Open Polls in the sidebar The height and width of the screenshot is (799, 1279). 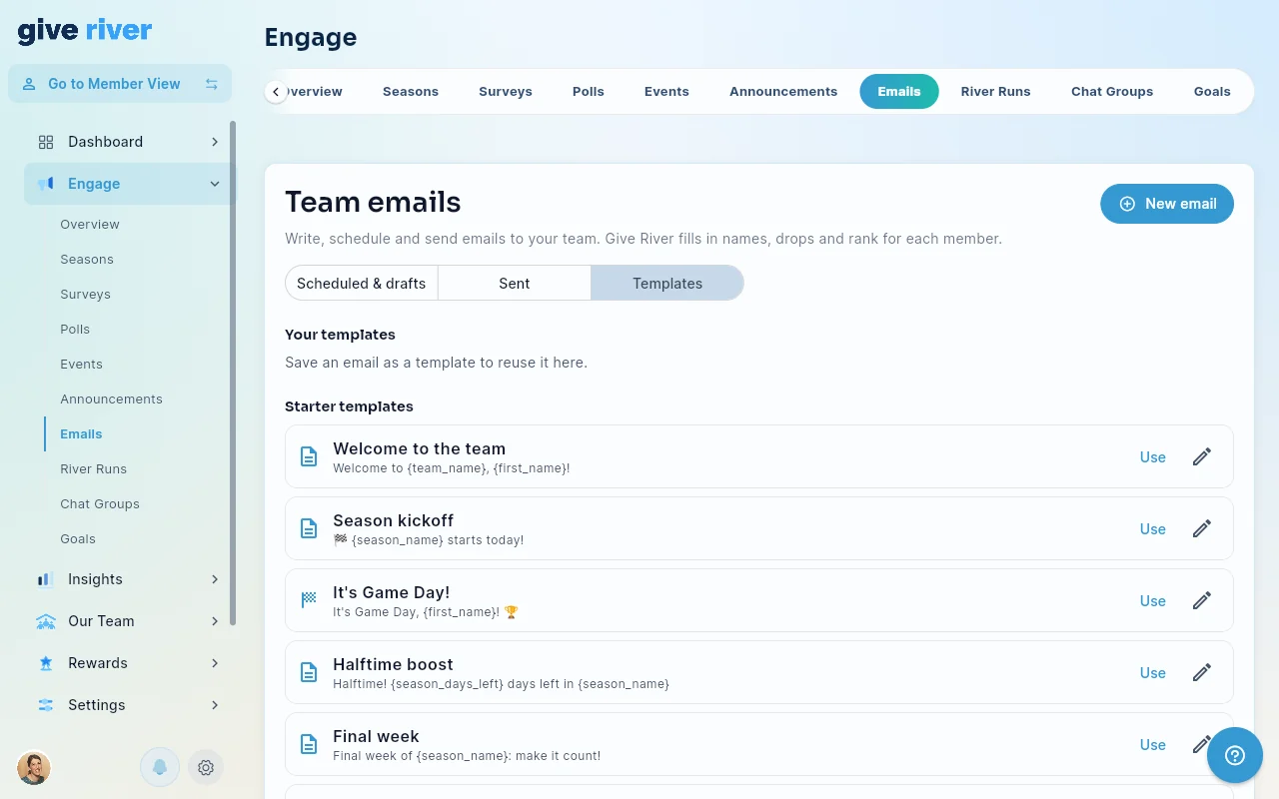pyautogui.click(x=75, y=329)
